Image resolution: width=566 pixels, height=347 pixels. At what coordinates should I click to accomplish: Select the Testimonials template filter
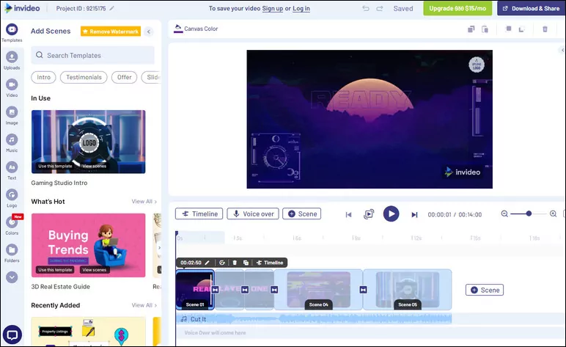tap(84, 77)
